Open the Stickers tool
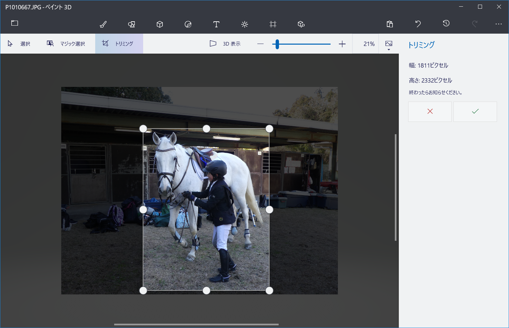 point(188,24)
